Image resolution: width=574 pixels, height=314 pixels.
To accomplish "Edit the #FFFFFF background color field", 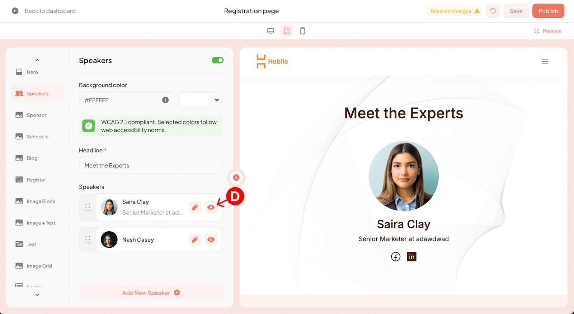I will coord(127,100).
